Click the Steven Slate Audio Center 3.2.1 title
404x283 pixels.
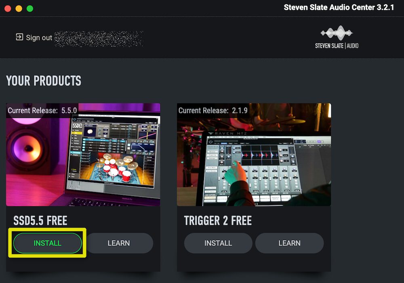click(339, 7)
